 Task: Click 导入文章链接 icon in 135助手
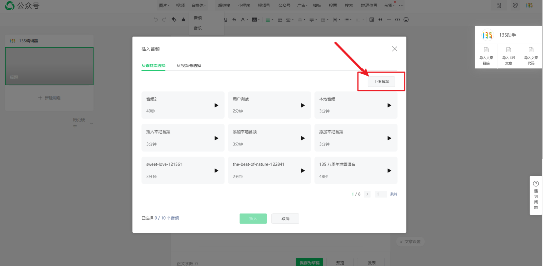point(486,50)
